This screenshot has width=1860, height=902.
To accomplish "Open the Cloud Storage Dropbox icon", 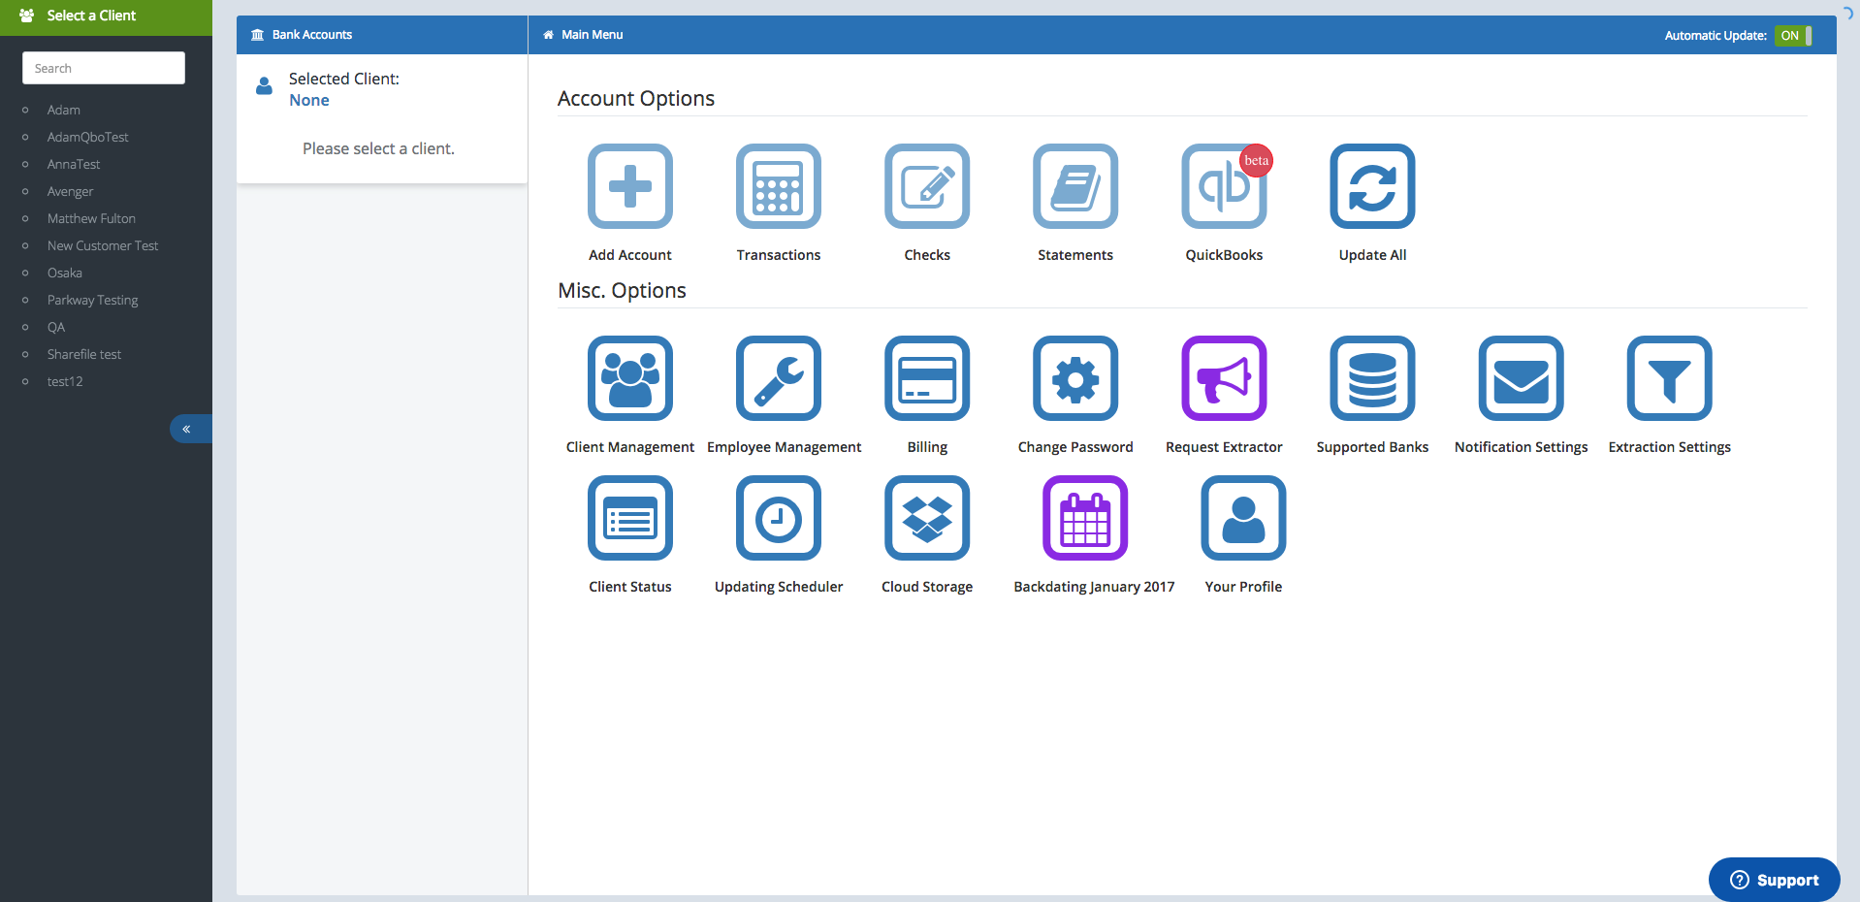I will pyautogui.click(x=926, y=518).
